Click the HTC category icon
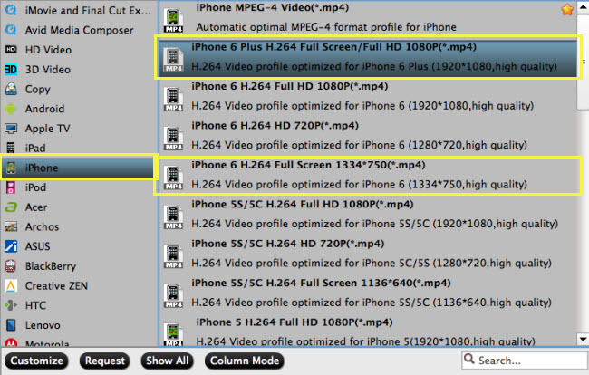Image resolution: width=589 pixels, height=375 pixels. pyautogui.click(x=11, y=305)
